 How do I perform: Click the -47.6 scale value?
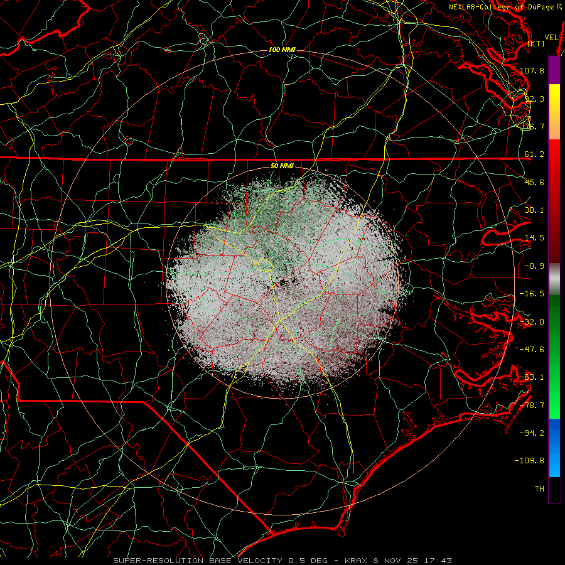[x=532, y=350]
